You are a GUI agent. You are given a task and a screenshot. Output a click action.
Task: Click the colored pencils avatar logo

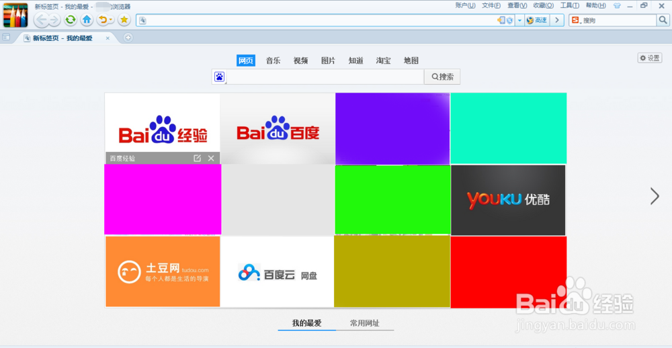pos(15,15)
